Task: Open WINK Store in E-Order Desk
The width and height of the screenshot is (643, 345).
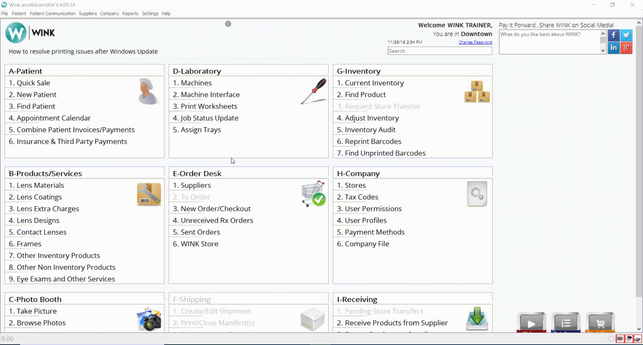Action: tap(196, 244)
